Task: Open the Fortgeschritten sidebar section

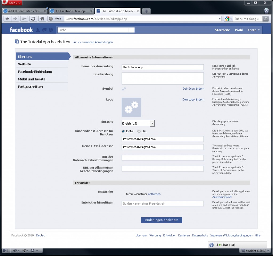Action: pos(42,87)
